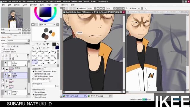
Task: Select the Eraser tool
Action: (x=41, y=57)
